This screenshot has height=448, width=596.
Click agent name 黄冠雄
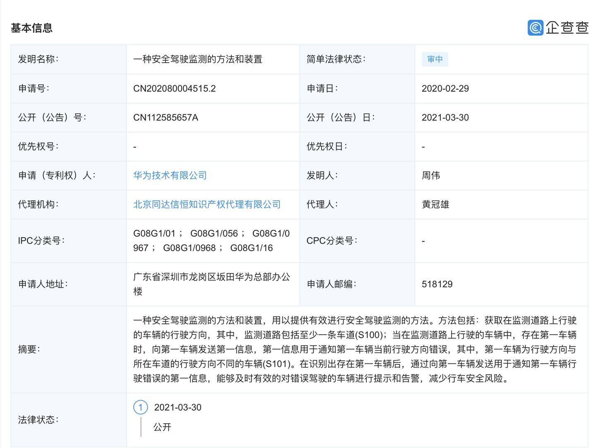435,204
